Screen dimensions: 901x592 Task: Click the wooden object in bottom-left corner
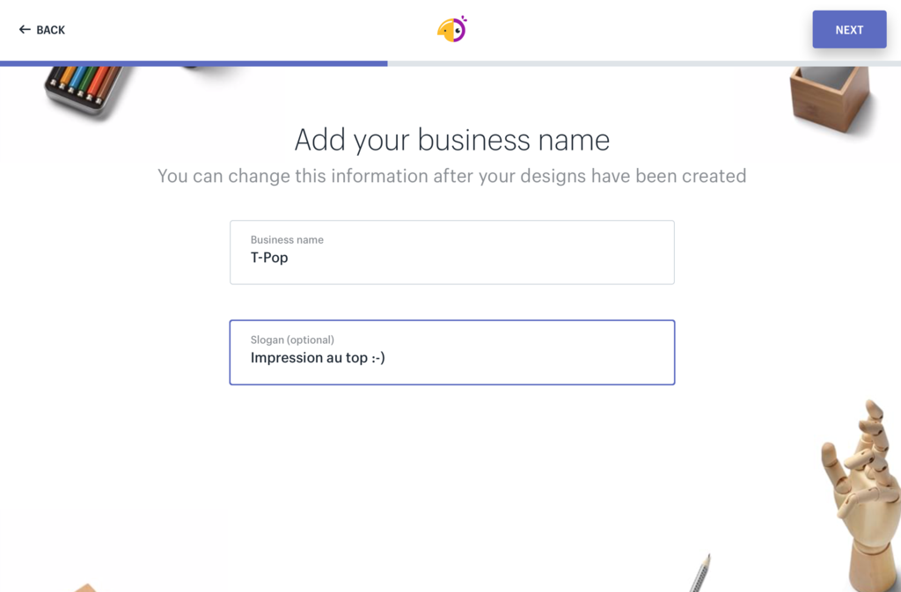pos(85,587)
